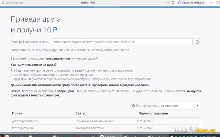Open the three-dot page menu
Image resolution: width=220 pixels, height=137 pixels.
[x=168, y=3]
